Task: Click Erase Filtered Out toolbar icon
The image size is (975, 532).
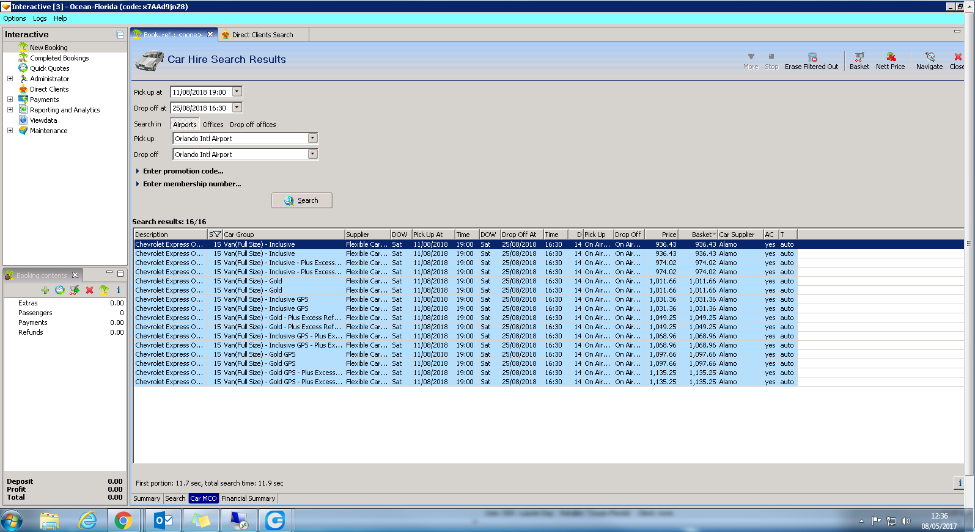Action: pyautogui.click(x=812, y=61)
